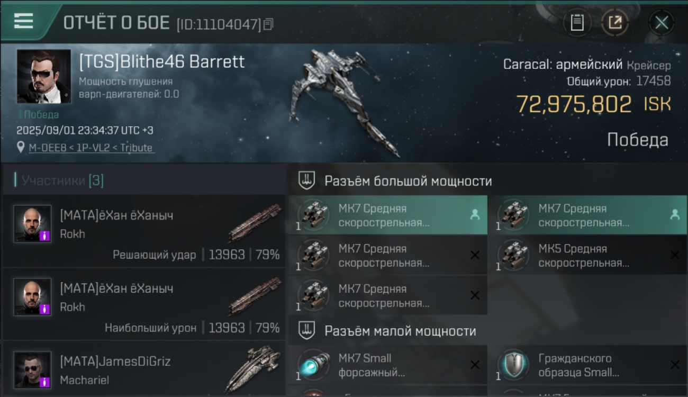Select the MK5 medium railgun module

coord(588,255)
